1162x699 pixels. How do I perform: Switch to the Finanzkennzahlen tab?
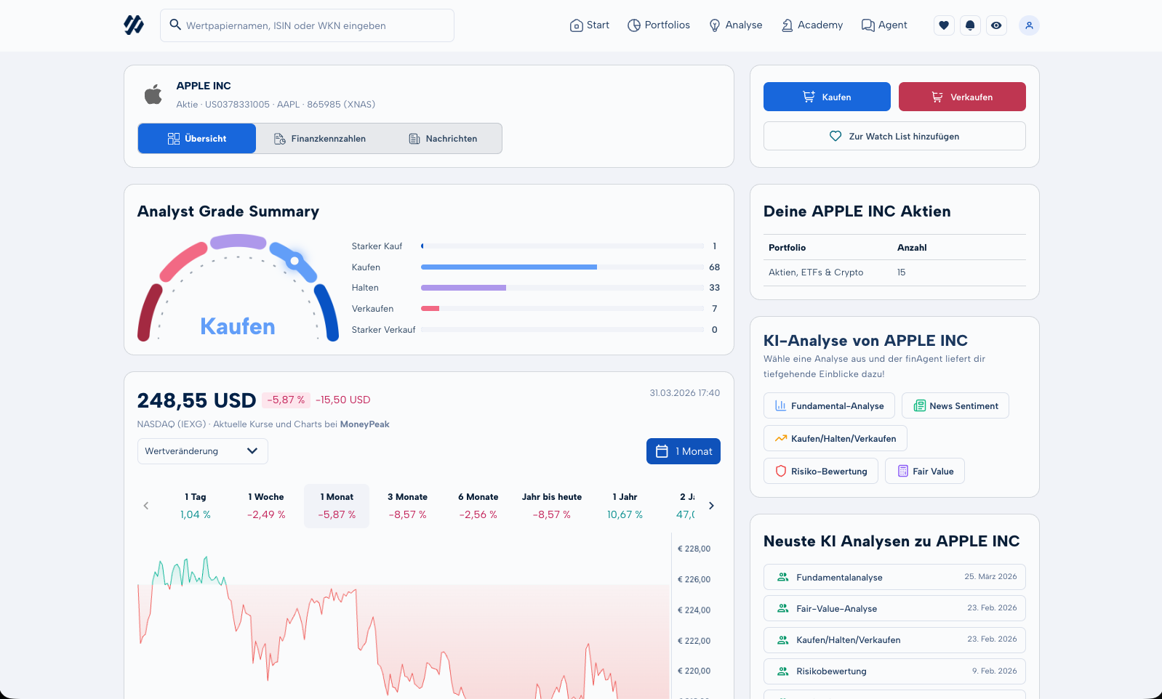(320, 139)
